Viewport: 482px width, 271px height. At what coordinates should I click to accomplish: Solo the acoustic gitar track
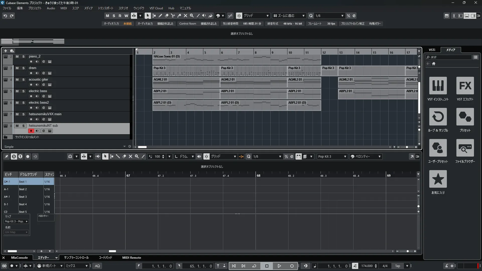point(23,80)
